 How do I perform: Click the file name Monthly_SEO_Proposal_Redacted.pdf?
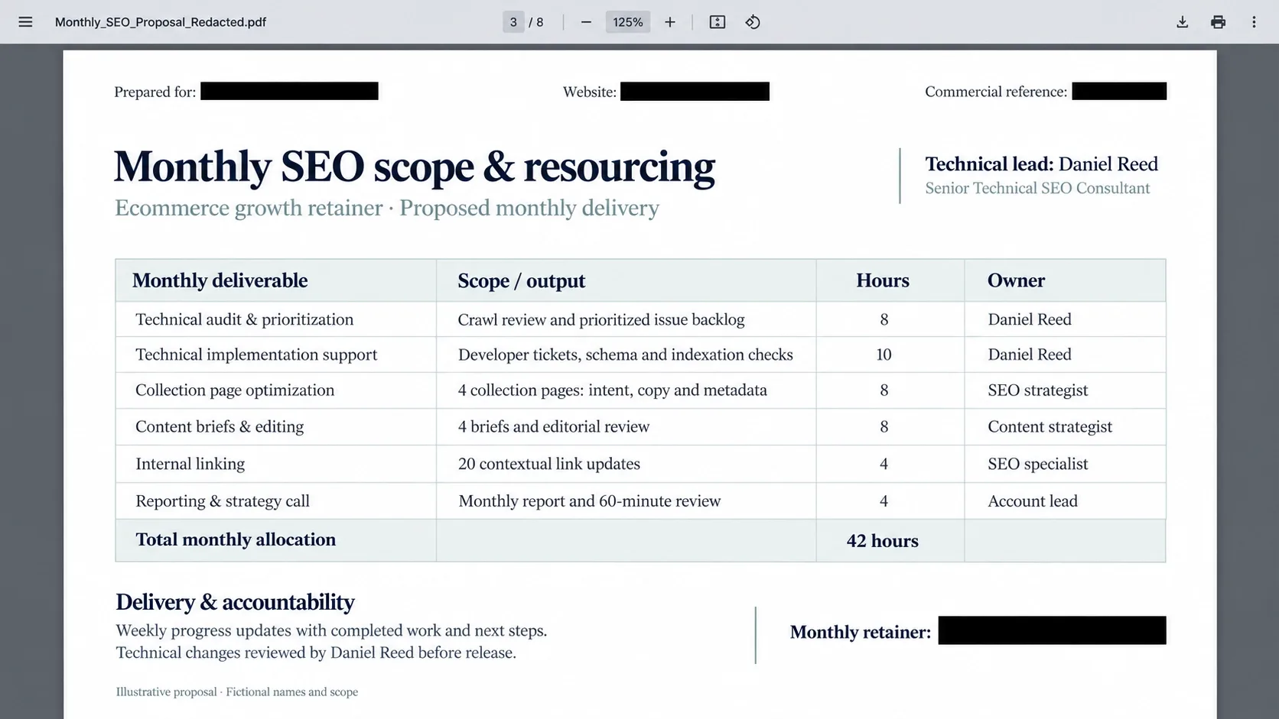click(161, 22)
